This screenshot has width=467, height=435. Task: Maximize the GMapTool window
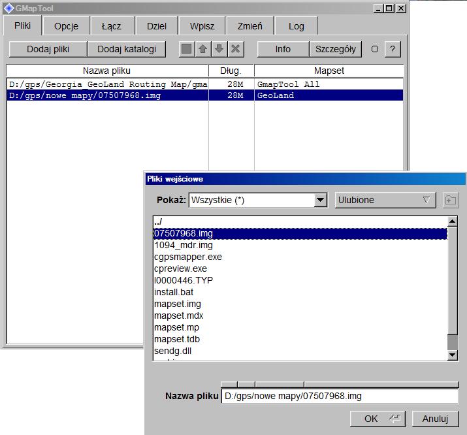tap(389, 8)
